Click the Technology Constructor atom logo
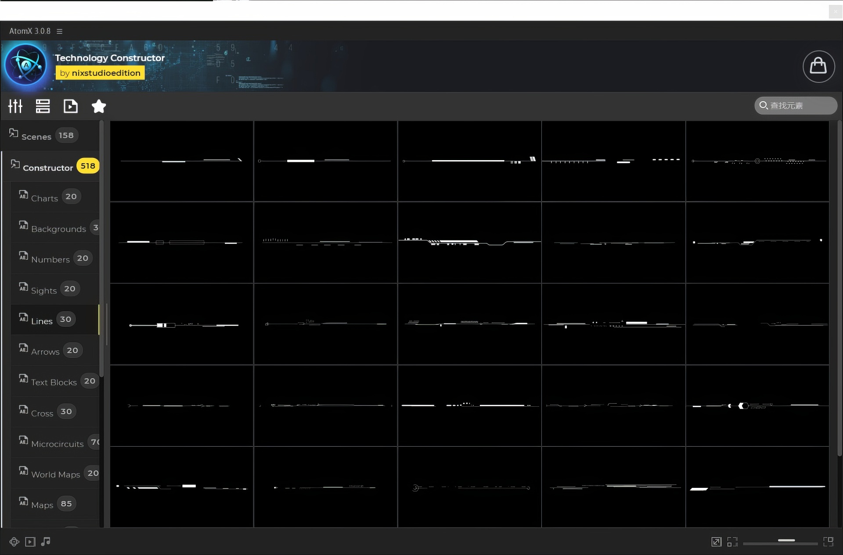Viewport: 843px width, 555px height. pos(25,64)
